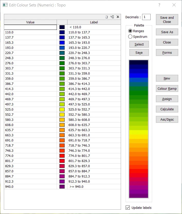Click label '635.7 to 663.3'
The width and height of the screenshot is (182, 214).
pos(79,130)
